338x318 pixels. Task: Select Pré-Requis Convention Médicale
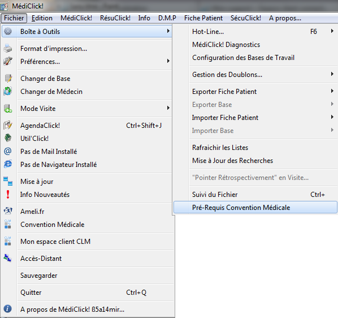coord(255,207)
